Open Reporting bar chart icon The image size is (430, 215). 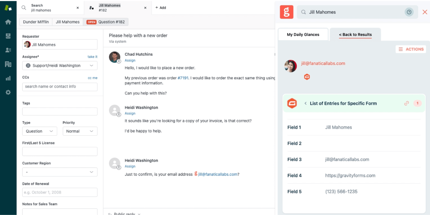(8, 78)
